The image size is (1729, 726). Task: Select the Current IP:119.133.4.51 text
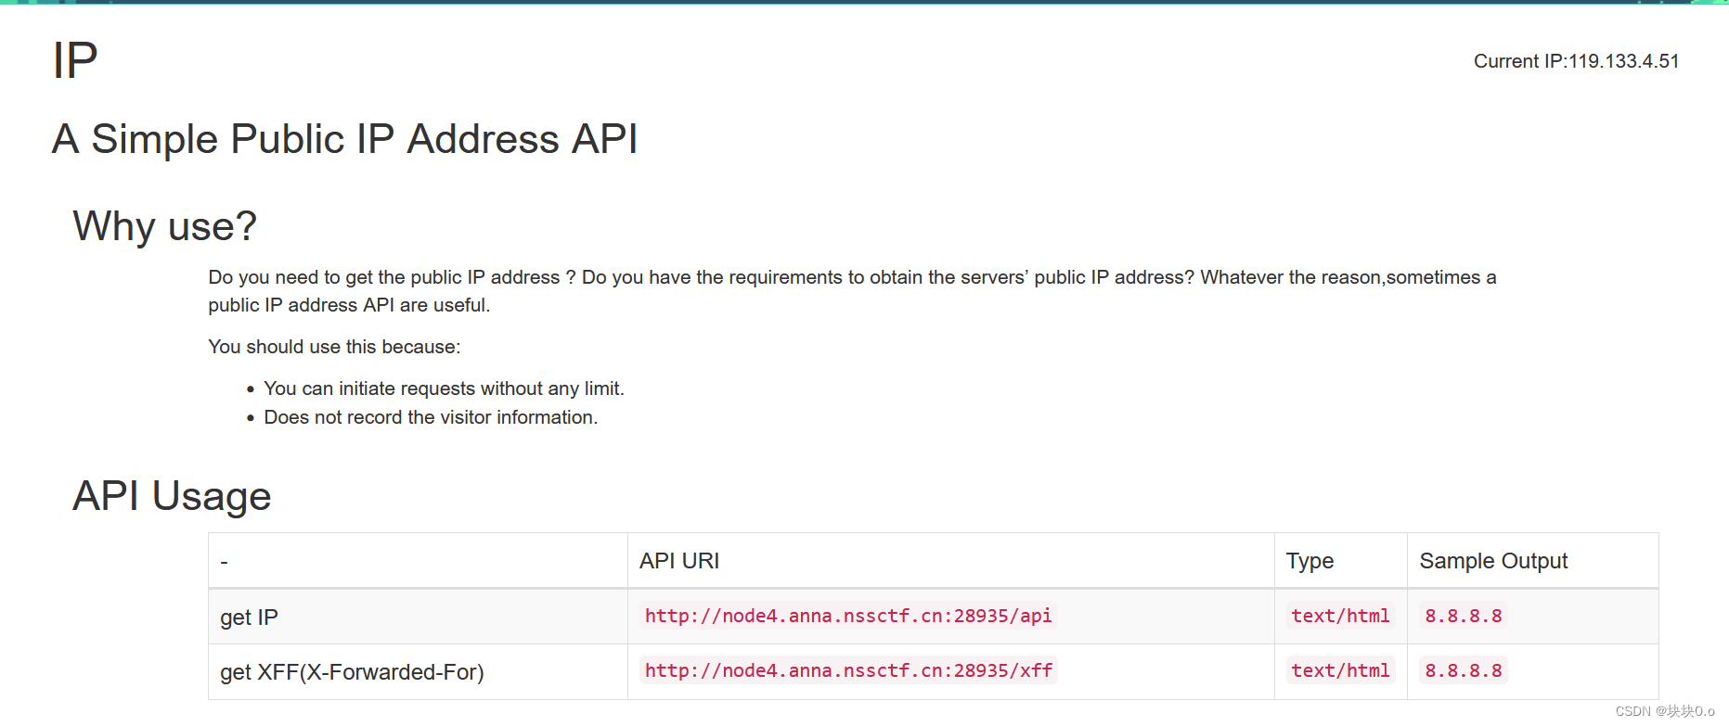coord(1576,61)
